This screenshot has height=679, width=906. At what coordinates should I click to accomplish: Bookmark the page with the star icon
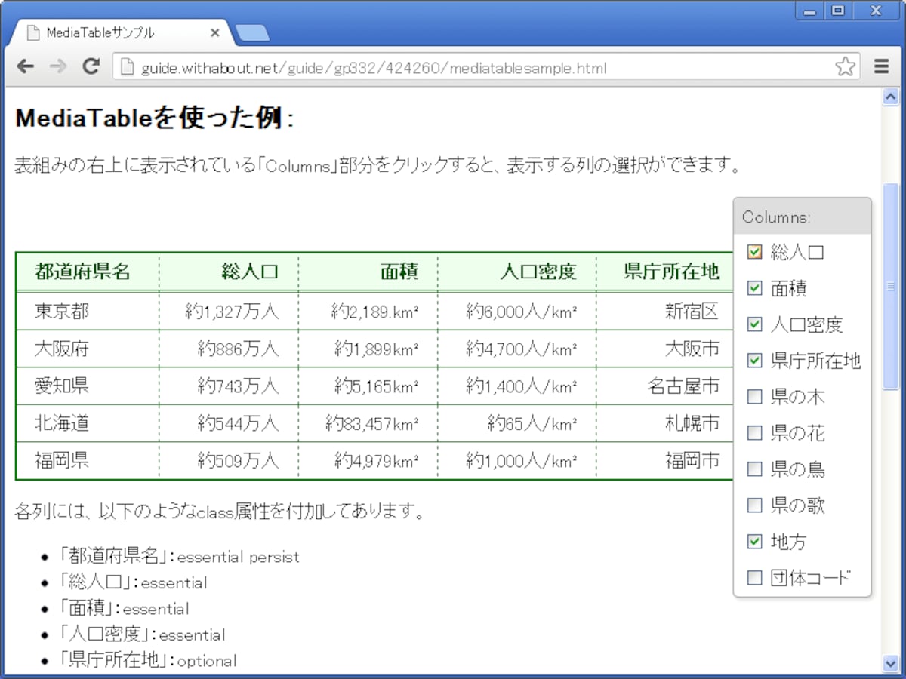click(x=846, y=67)
